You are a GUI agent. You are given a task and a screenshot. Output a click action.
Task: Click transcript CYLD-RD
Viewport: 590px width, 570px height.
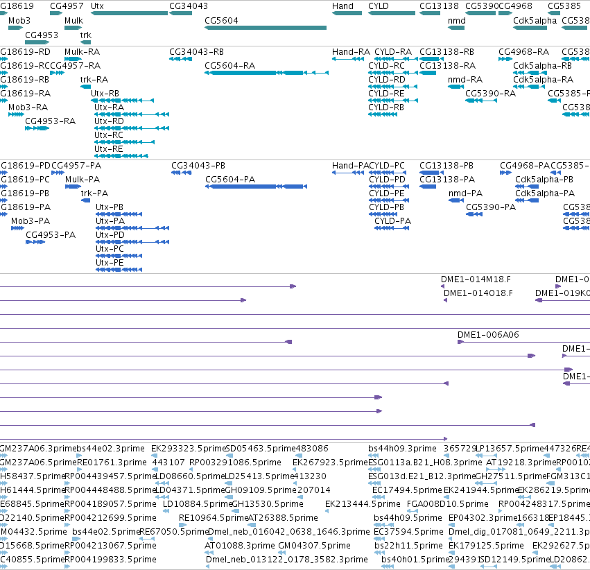(393, 87)
